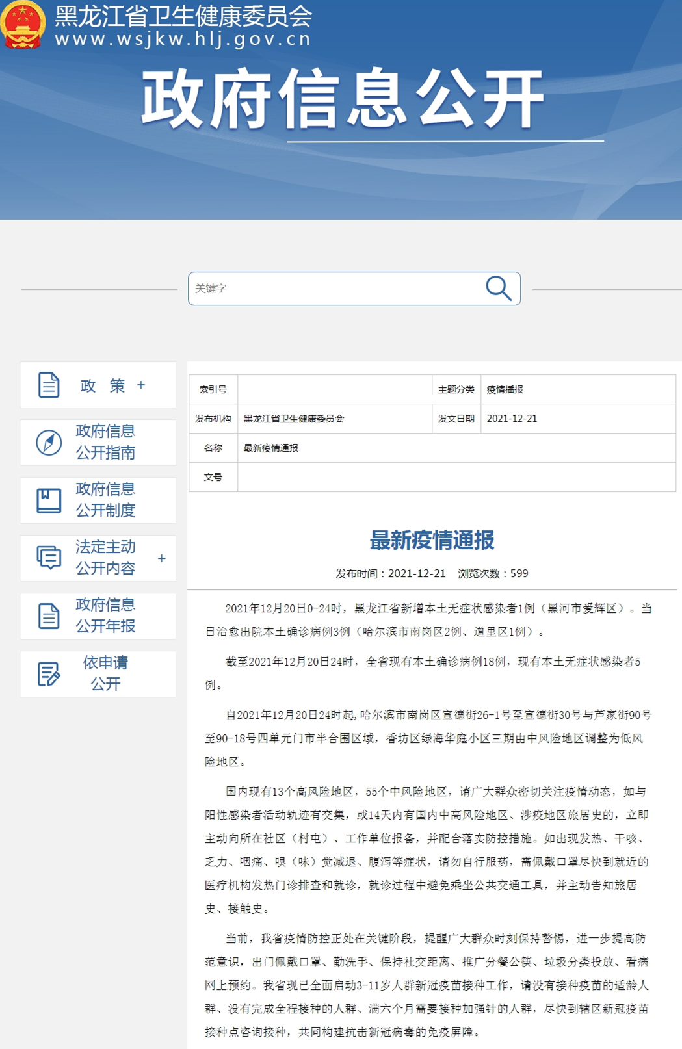The width and height of the screenshot is (682, 1049).
Task: Select the 政府信息公开制度 menu label
Action: tap(105, 500)
